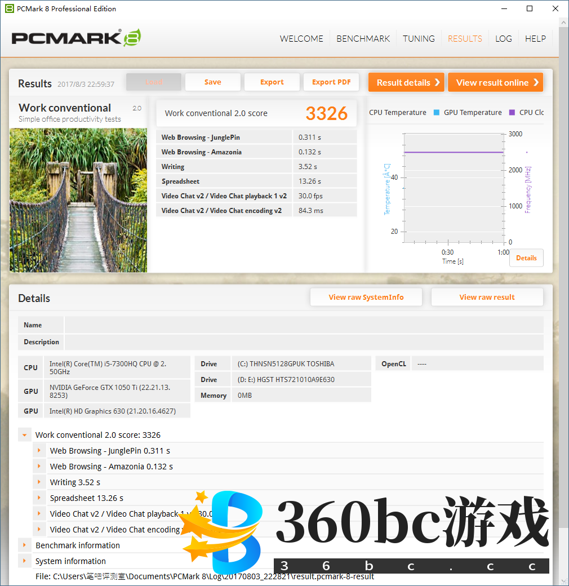Open the BENCHMARK tab
569x586 pixels.
[x=363, y=39]
